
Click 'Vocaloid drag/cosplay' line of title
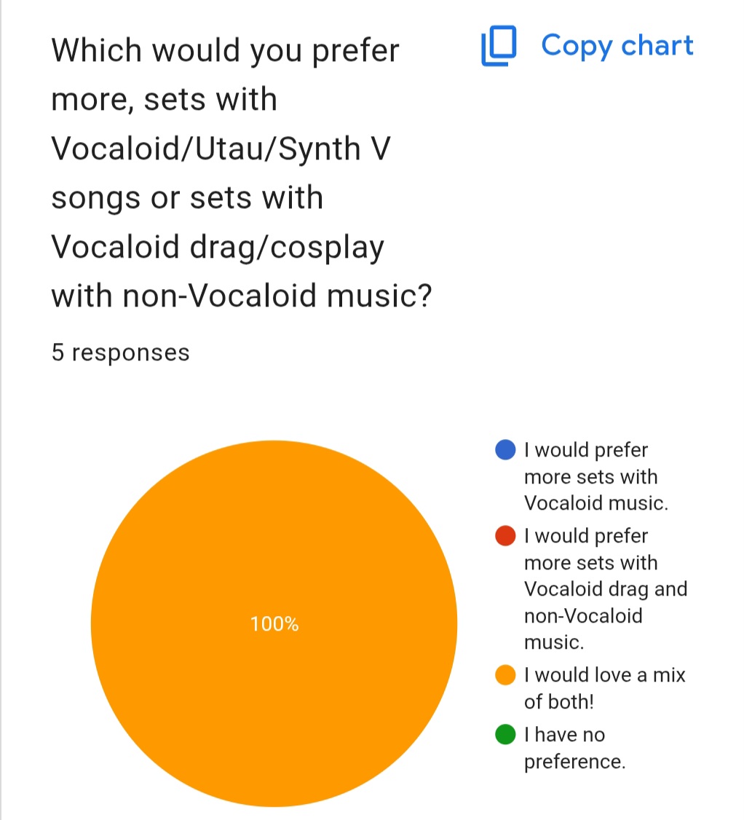coord(218,248)
